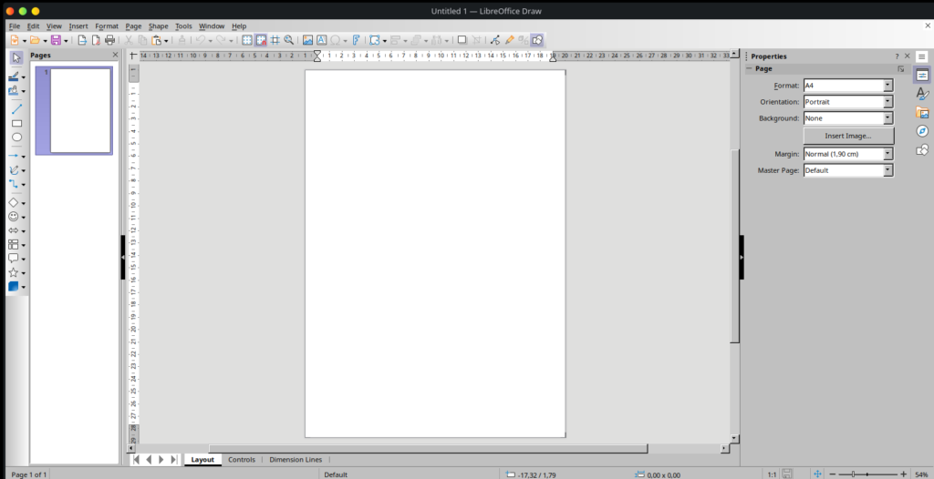Toggle Helplines While Moving button

click(x=275, y=40)
